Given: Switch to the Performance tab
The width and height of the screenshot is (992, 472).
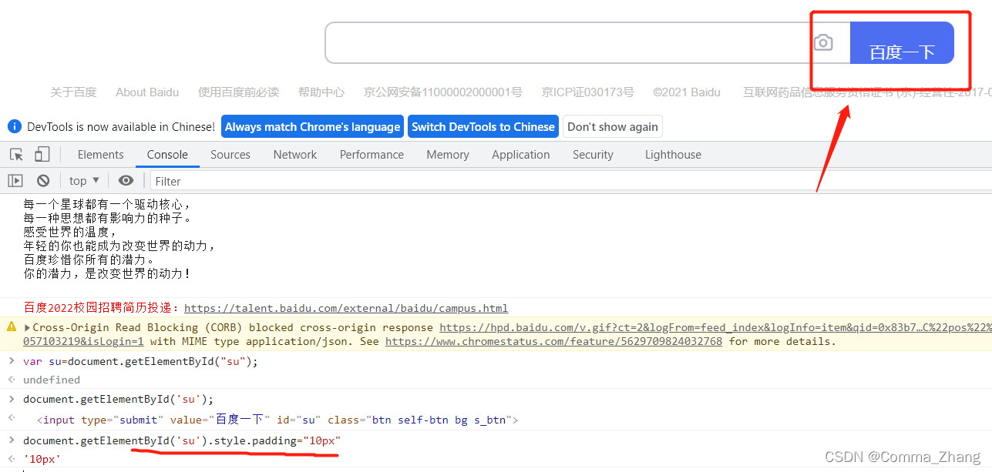Looking at the screenshot, I should point(372,154).
